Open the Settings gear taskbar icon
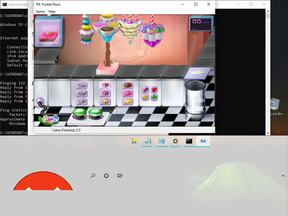288x216 pixels. (175, 141)
